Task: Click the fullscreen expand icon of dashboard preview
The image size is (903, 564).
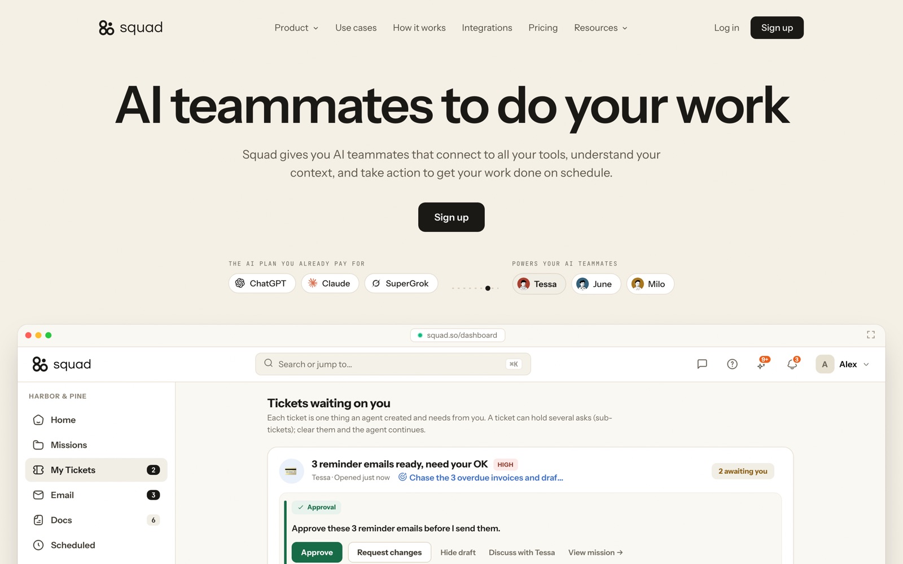Action: [871, 335]
